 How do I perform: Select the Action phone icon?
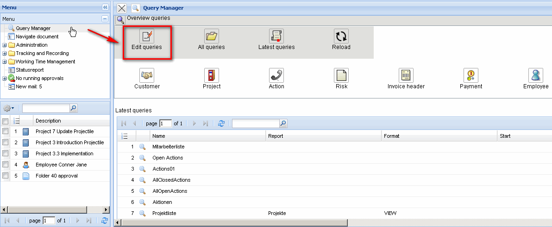tap(276, 75)
